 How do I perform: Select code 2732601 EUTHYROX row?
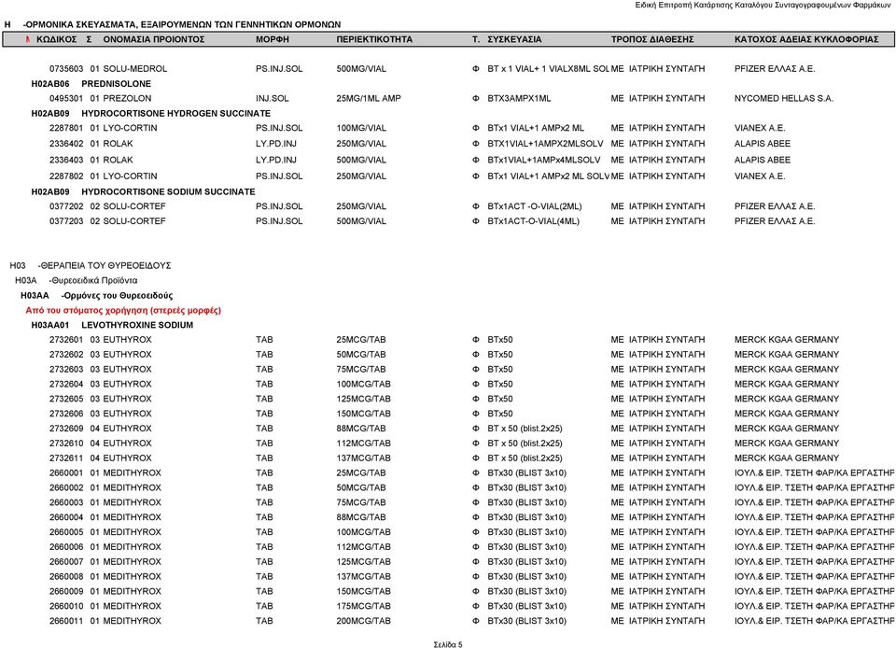[444, 340]
